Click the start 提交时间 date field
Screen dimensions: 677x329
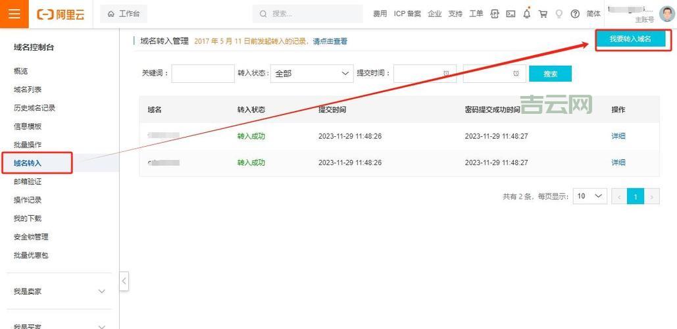[425, 74]
